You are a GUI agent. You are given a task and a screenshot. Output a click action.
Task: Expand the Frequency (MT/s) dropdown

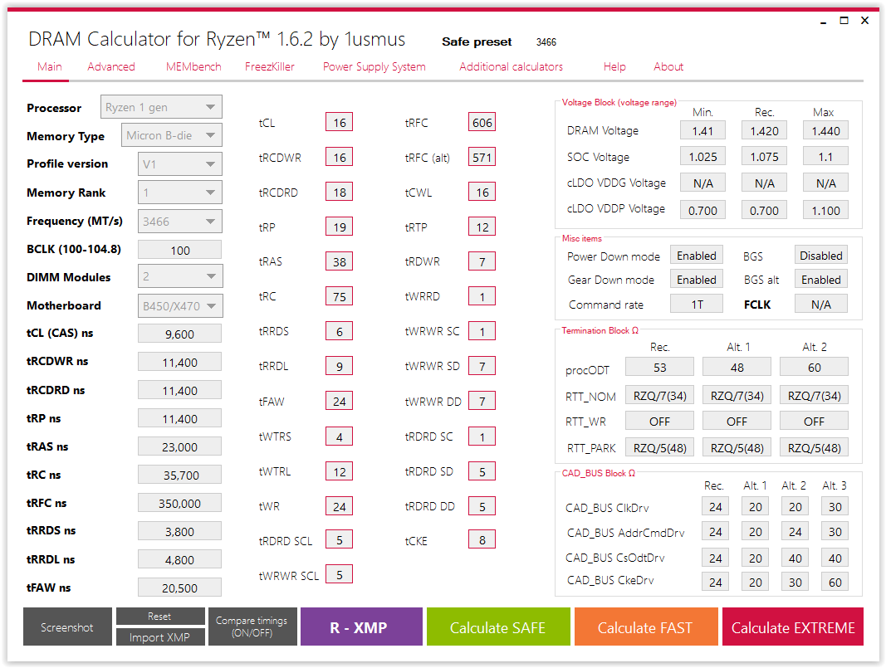(x=179, y=222)
